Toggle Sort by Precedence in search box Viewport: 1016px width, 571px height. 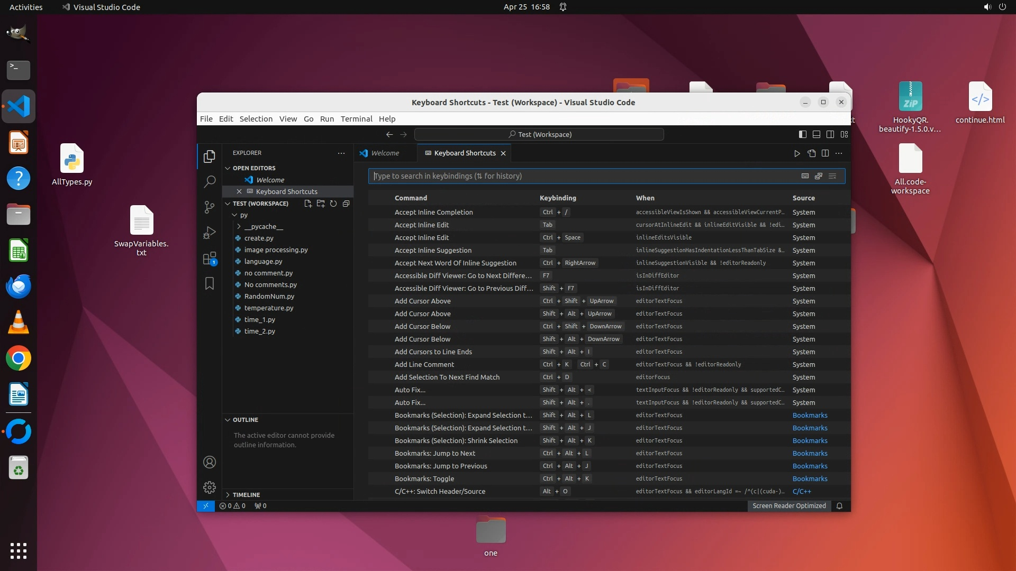click(819, 176)
